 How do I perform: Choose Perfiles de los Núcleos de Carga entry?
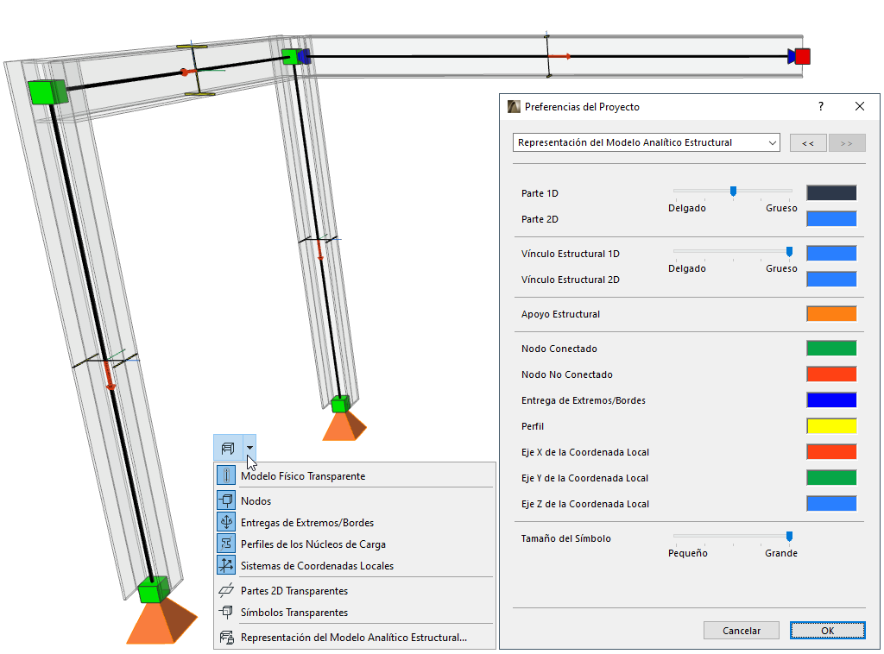(x=355, y=544)
